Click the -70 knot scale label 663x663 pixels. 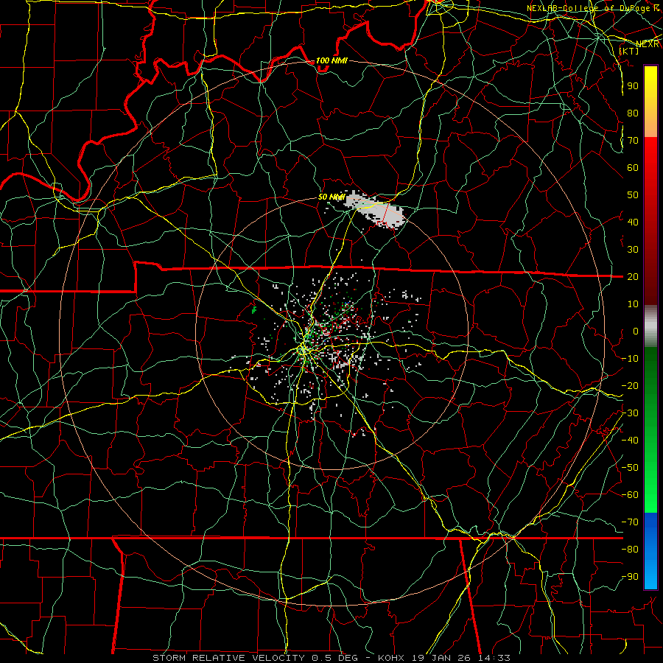[x=631, y=522]
